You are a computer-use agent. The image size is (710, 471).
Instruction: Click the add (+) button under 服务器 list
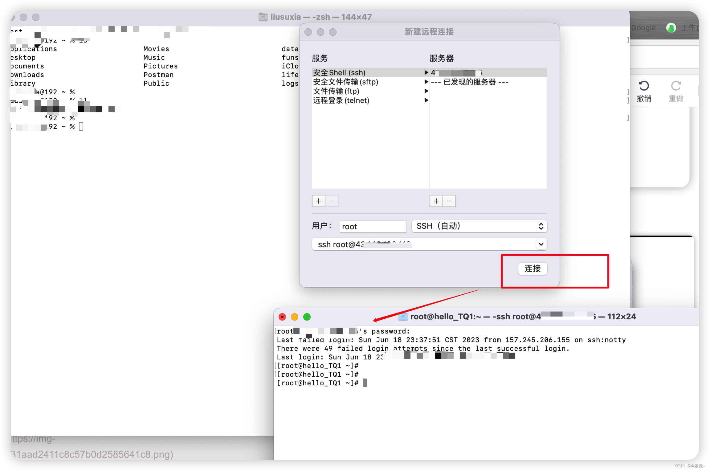pos(436,201)
